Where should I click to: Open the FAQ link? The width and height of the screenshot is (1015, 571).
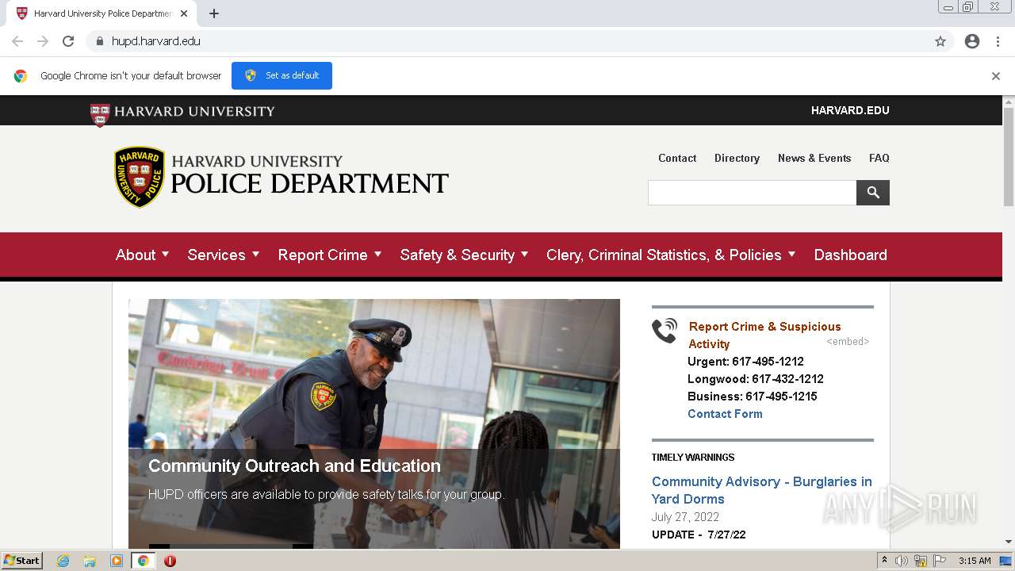point(879,158)
